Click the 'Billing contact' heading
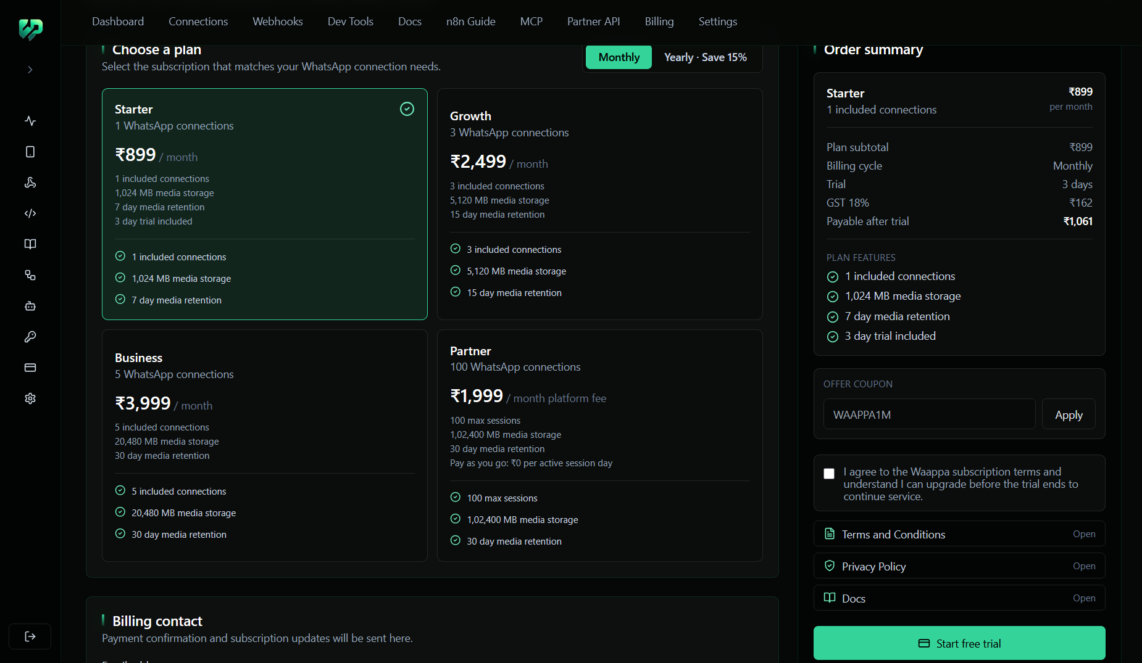 click(157, 621)
